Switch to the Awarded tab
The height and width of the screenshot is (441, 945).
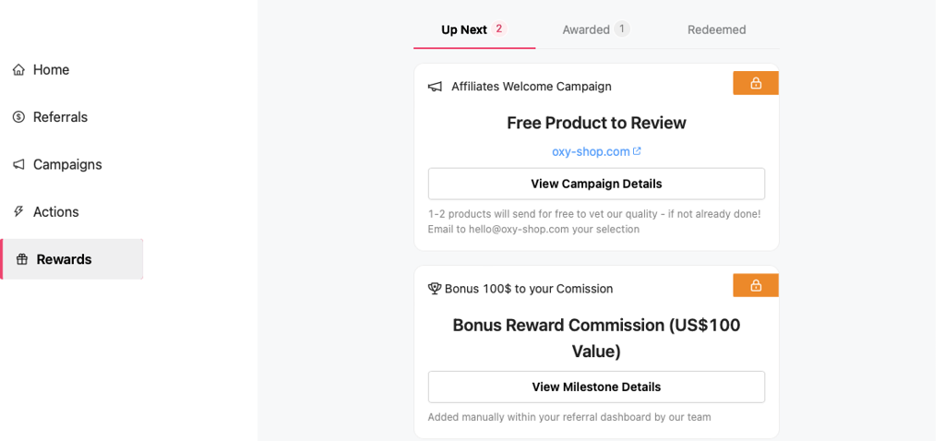(x=595, y=30)
